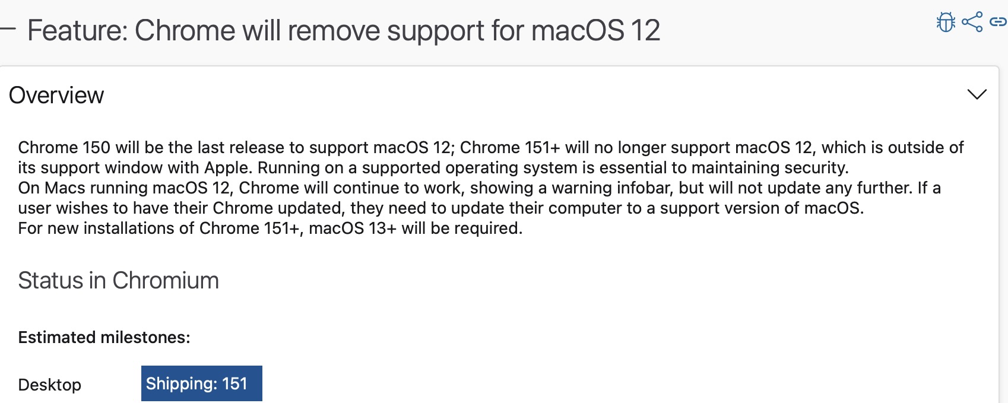This screenshot has height=403, width=1008.
Task: Click the number 151 in the shipping badge
Action: [x=234, y=383]
